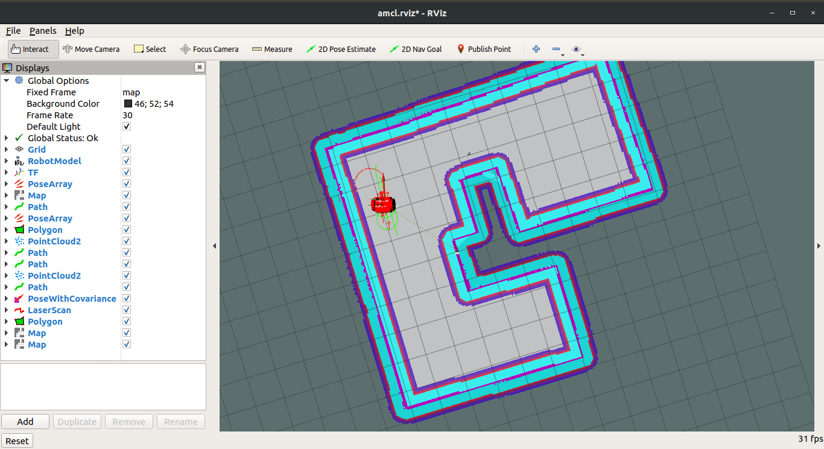Select the 'Default Light' property label

point(54,127)
